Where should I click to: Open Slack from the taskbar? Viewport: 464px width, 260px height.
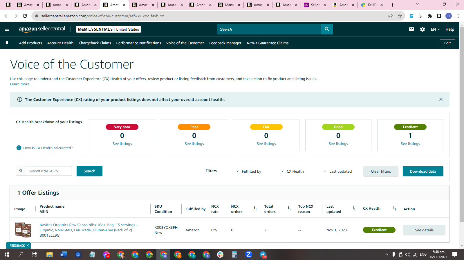(220, 255)
